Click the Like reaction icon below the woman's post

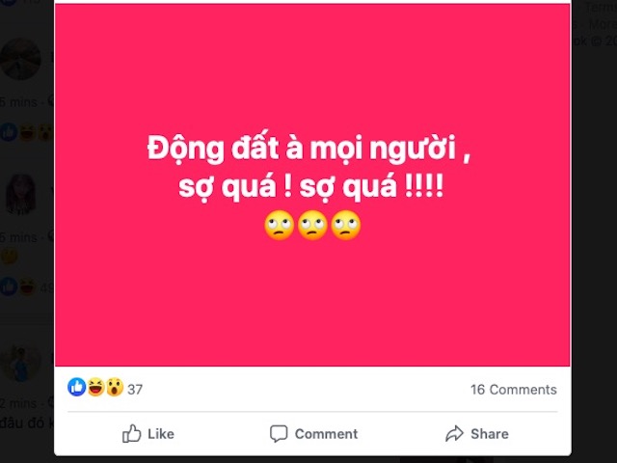(9, 286)
